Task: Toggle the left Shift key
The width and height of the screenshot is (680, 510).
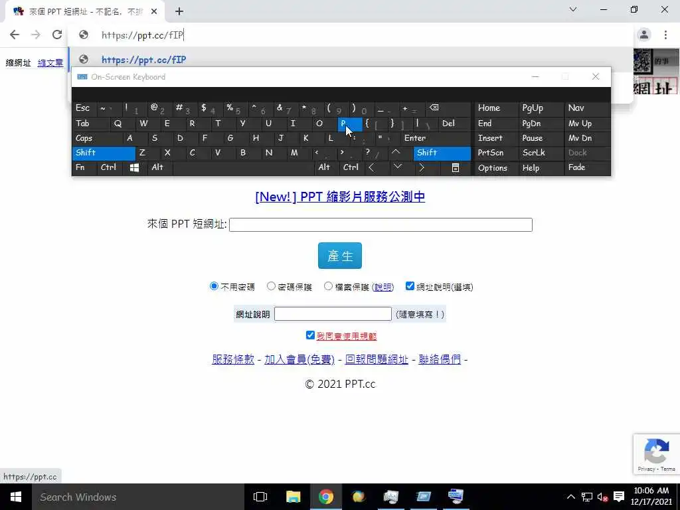Action: click(104, 153)
